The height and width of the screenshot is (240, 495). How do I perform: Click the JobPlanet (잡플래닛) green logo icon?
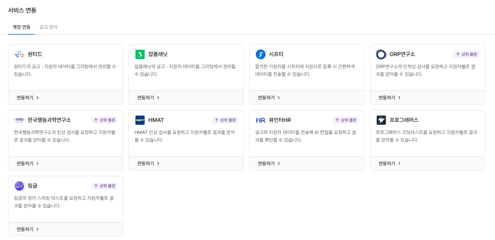pos(140,54)
